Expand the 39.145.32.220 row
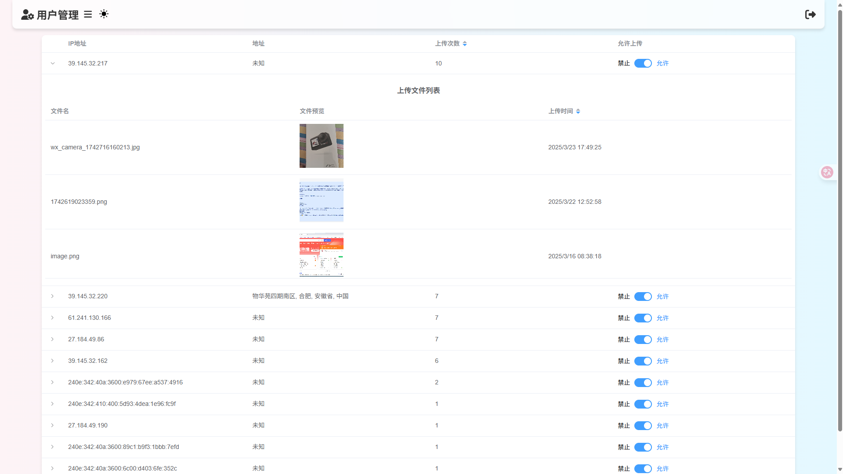Image resolution: width=843 pixels, height=474 pixels. [x=53, y=296]
